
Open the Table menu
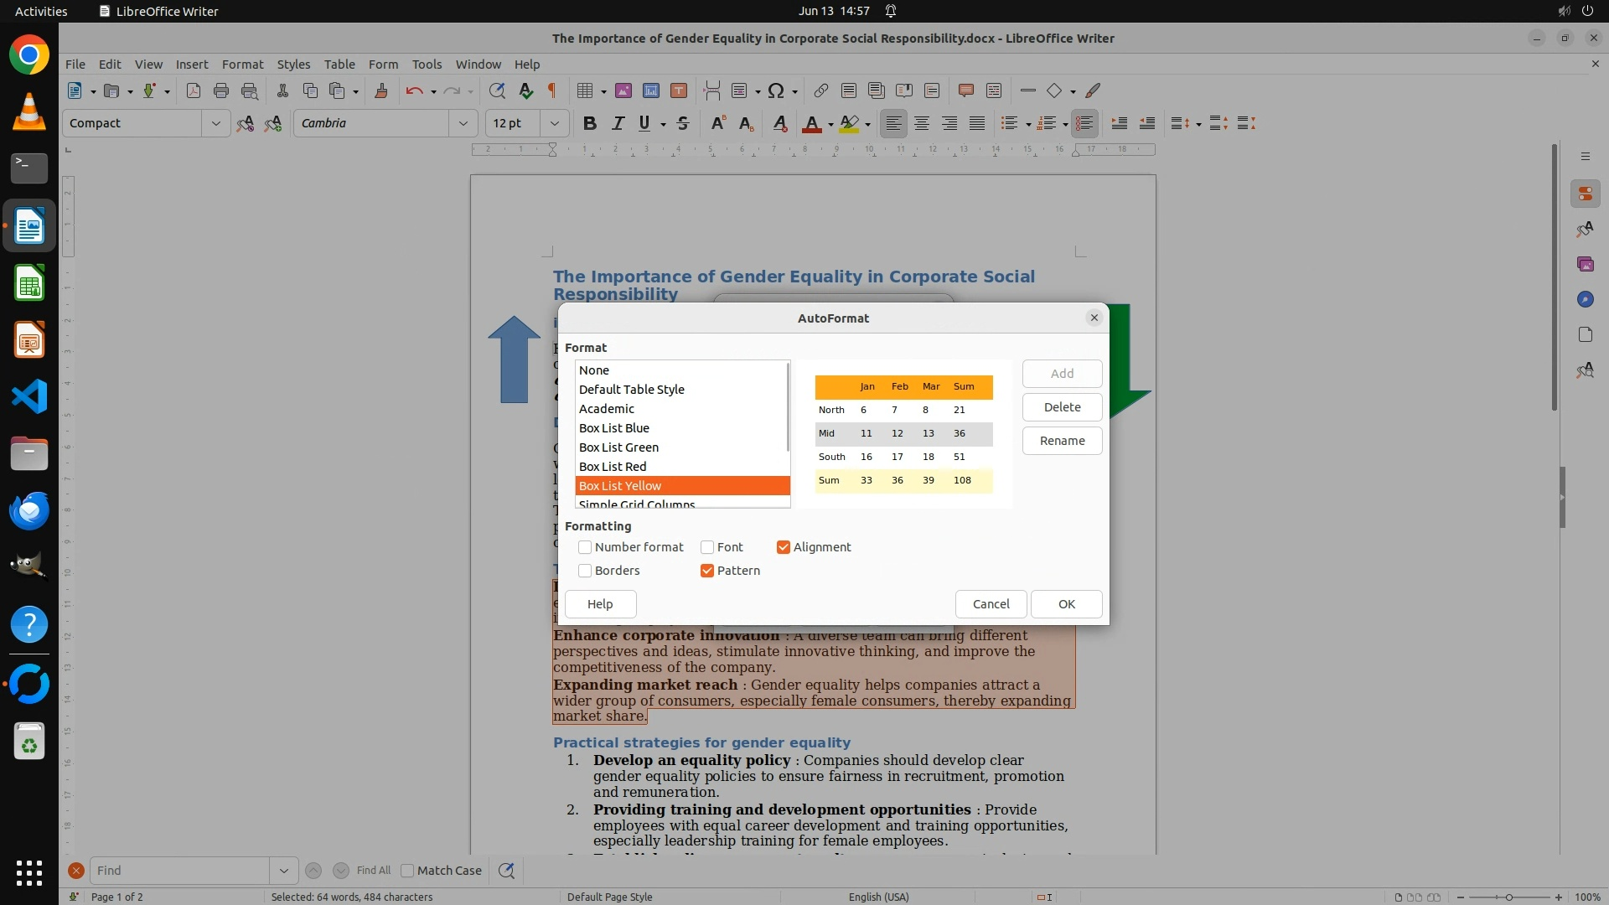[x=339, y=64]
